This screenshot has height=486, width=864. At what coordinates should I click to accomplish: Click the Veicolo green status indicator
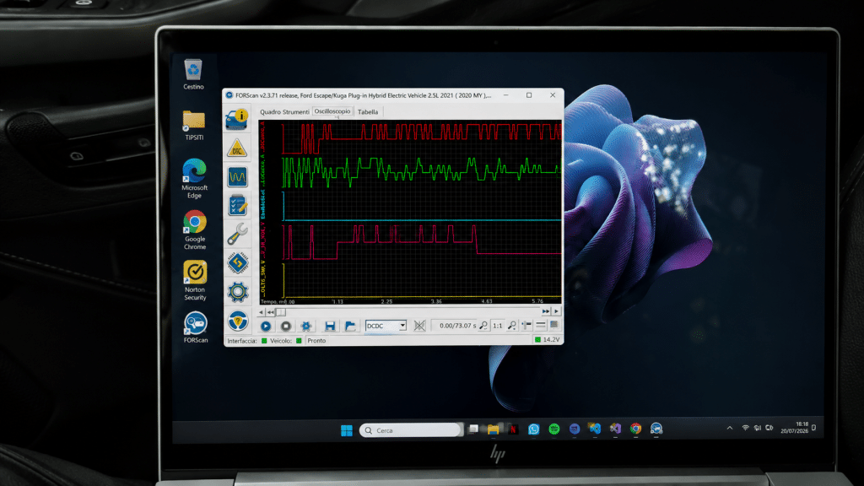point(299,341)
